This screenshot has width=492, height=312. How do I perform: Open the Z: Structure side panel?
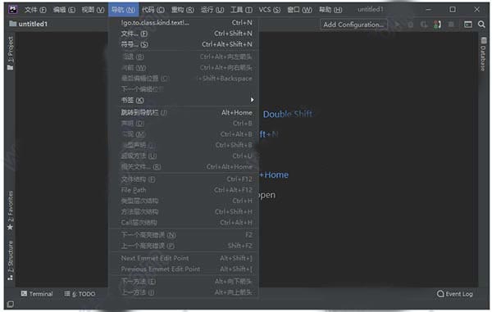click(x=11, y=260)
